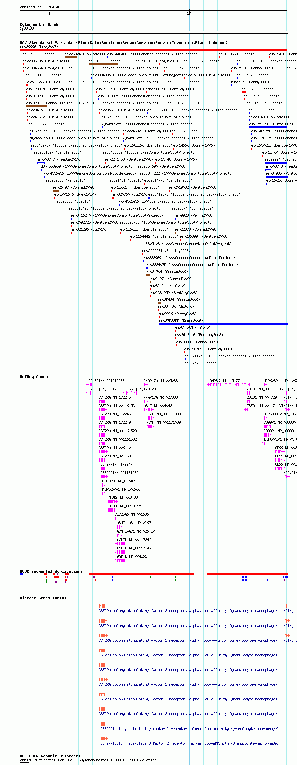Select the AKAP17A|NR_027383 transcript
Viewport: 297px width, 765px height.
coord(161,397)
